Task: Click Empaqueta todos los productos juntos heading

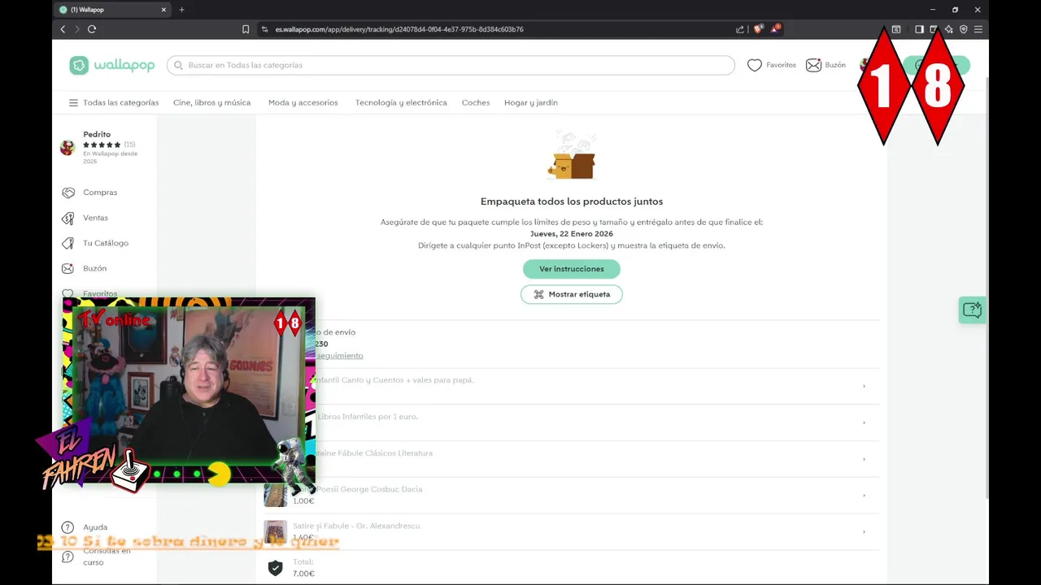Action: 572,201
